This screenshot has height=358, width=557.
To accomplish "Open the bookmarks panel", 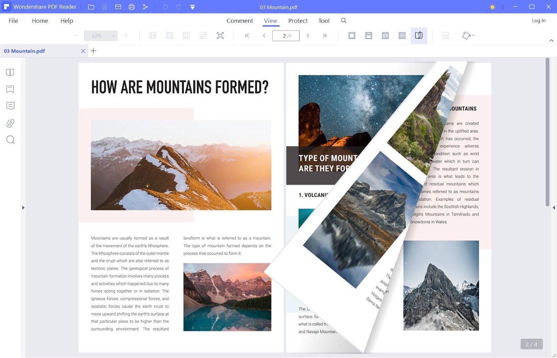I will [10, 89].
